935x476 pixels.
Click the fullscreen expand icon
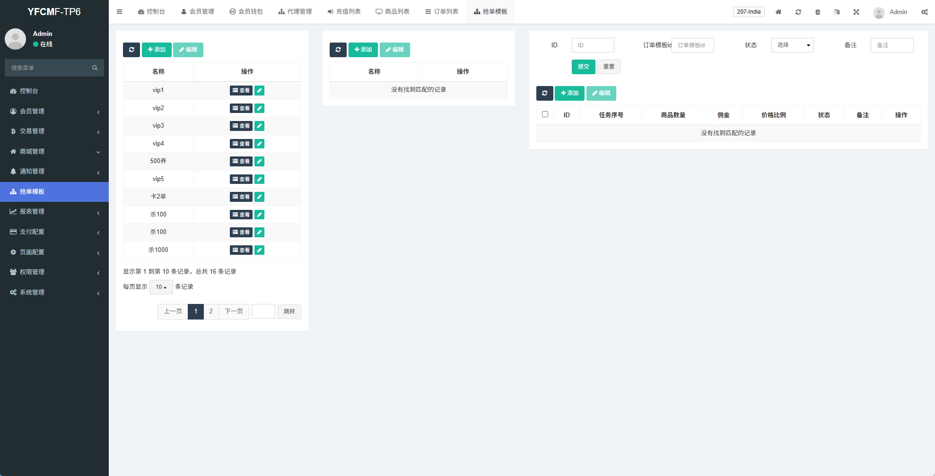point(856,12)
